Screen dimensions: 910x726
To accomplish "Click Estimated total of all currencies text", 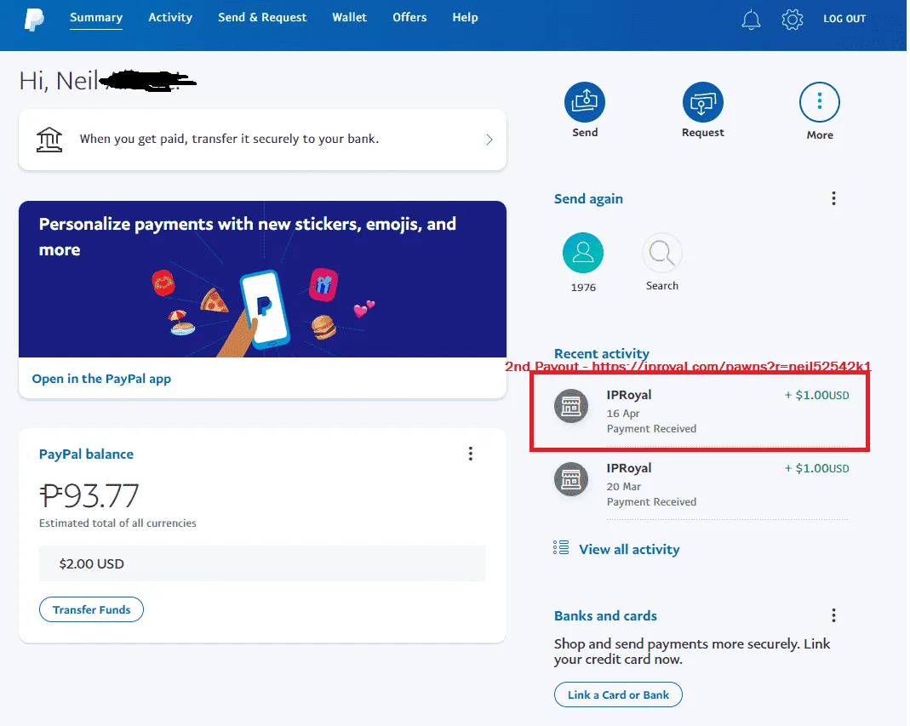I will (x=117, y=523).
